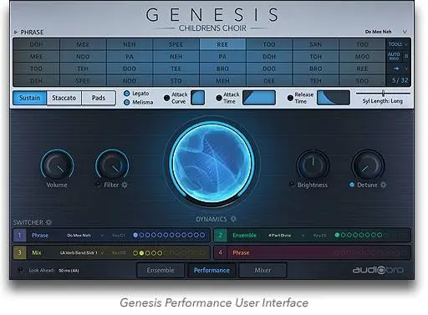The image size is (428, 315).
Task: Open slot 4 Phrase type selector
Action: click(x=241, y=252)
